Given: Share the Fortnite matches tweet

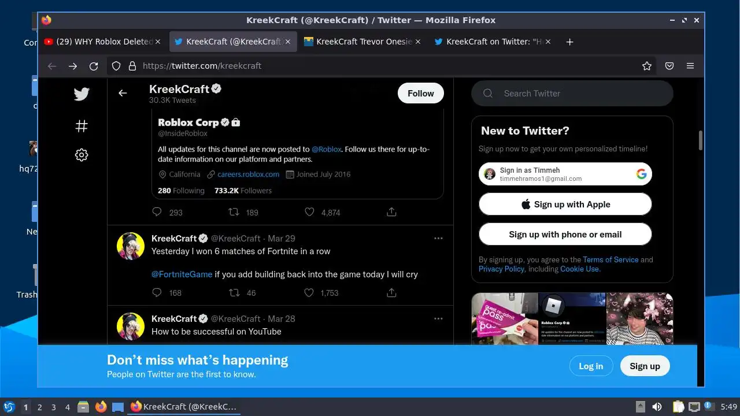Looking at the screenshot, I should 391,292.
